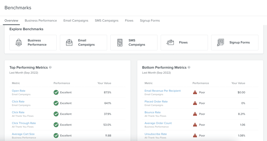Click warning icon in Email Revenue Per Recipient row

pos(195,92)
